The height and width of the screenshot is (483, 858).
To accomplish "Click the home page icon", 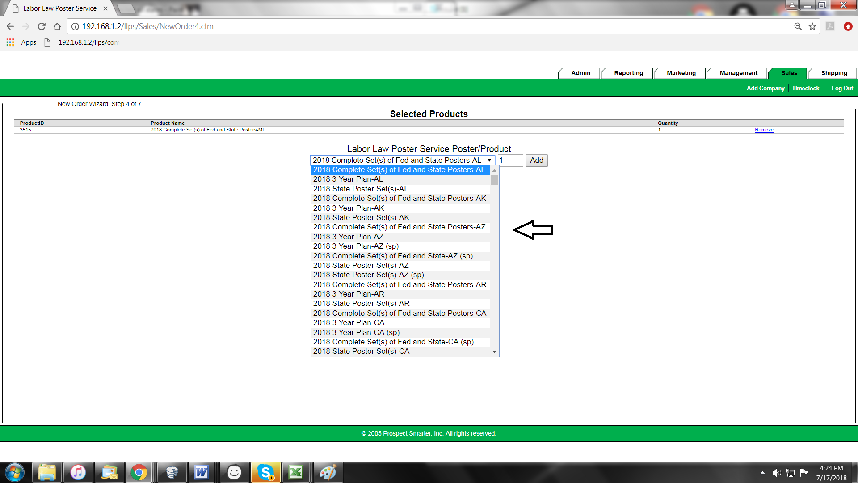I will 57,26.
